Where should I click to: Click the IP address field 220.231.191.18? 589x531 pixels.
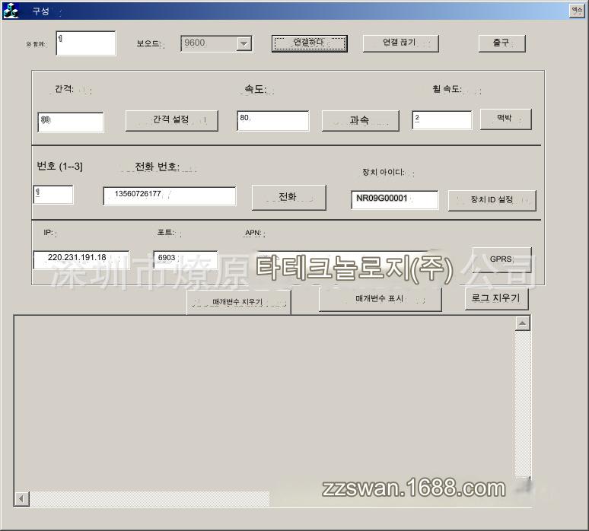coord(81,259)
